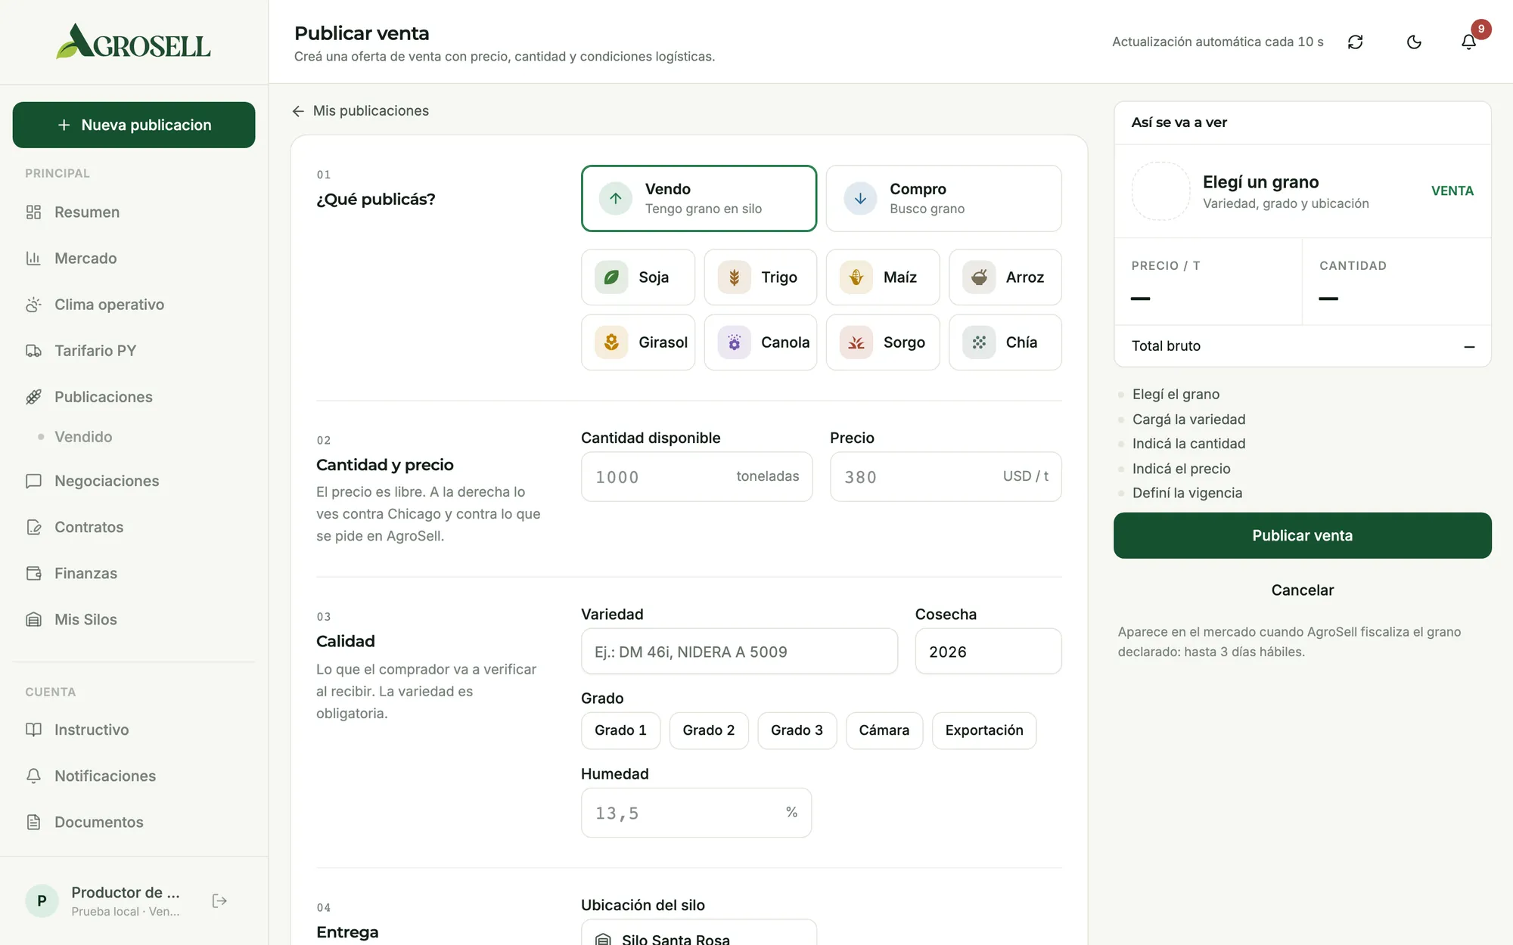Click the Arroz bowl icon
This screenshot has width=1513, height=945.
tap(979, 277)
